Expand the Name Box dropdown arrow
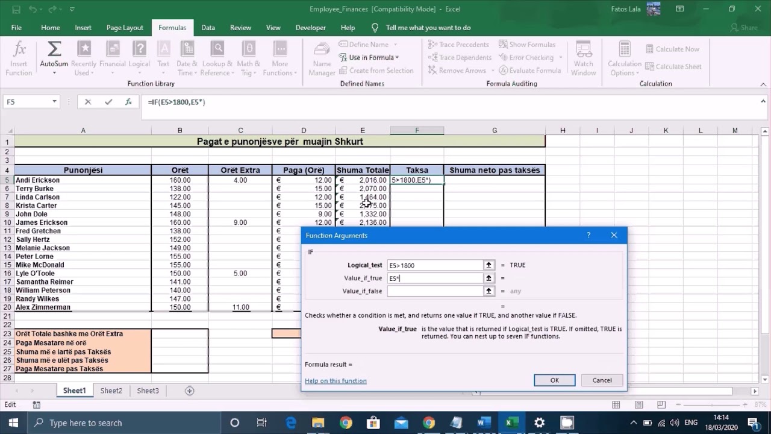Screen dimensions: 771x434 tap(54, 102)
